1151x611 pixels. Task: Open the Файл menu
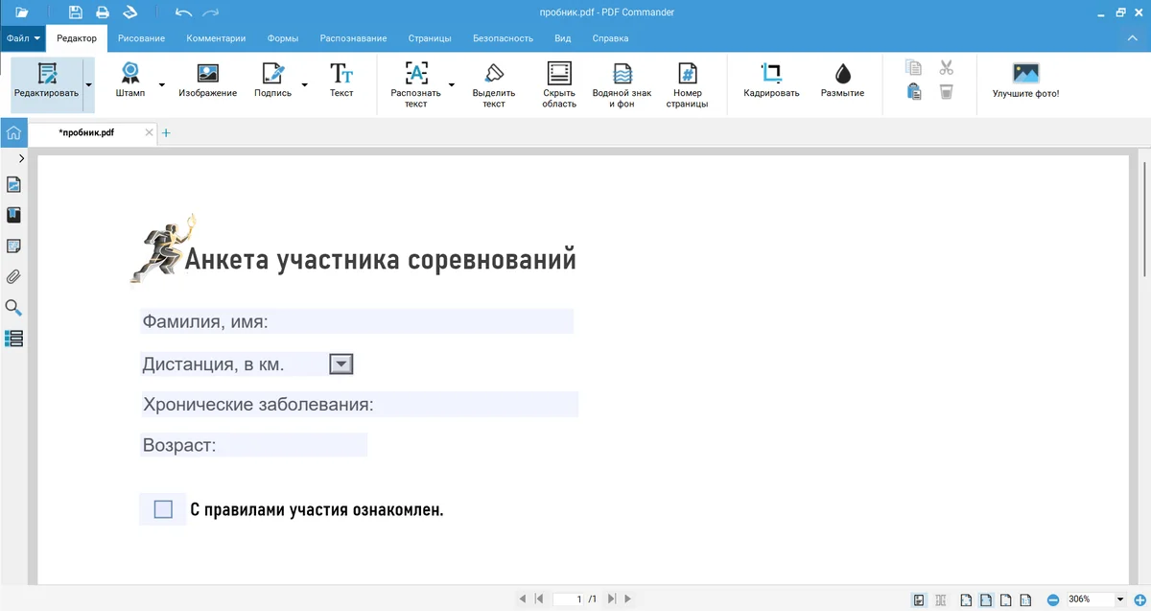pyautogui.click(x=22, y=38)
